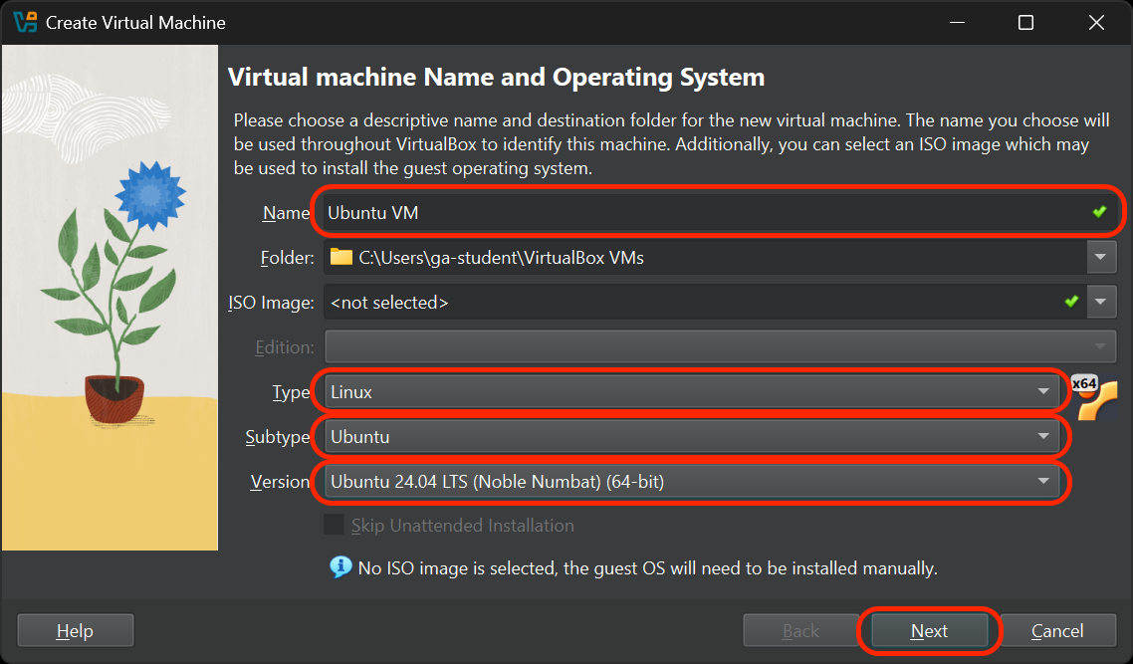Image resolution: width=1133 pixels, height=664 pixels.
Task: Cancel virtual machine creation
Action: (1057, 630)
